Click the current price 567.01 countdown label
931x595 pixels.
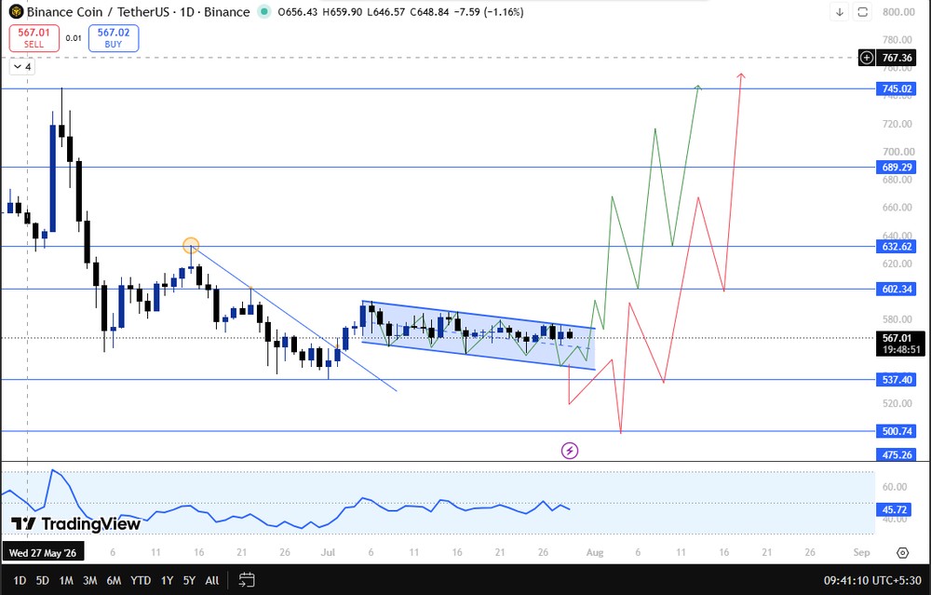tap(900, 344)
